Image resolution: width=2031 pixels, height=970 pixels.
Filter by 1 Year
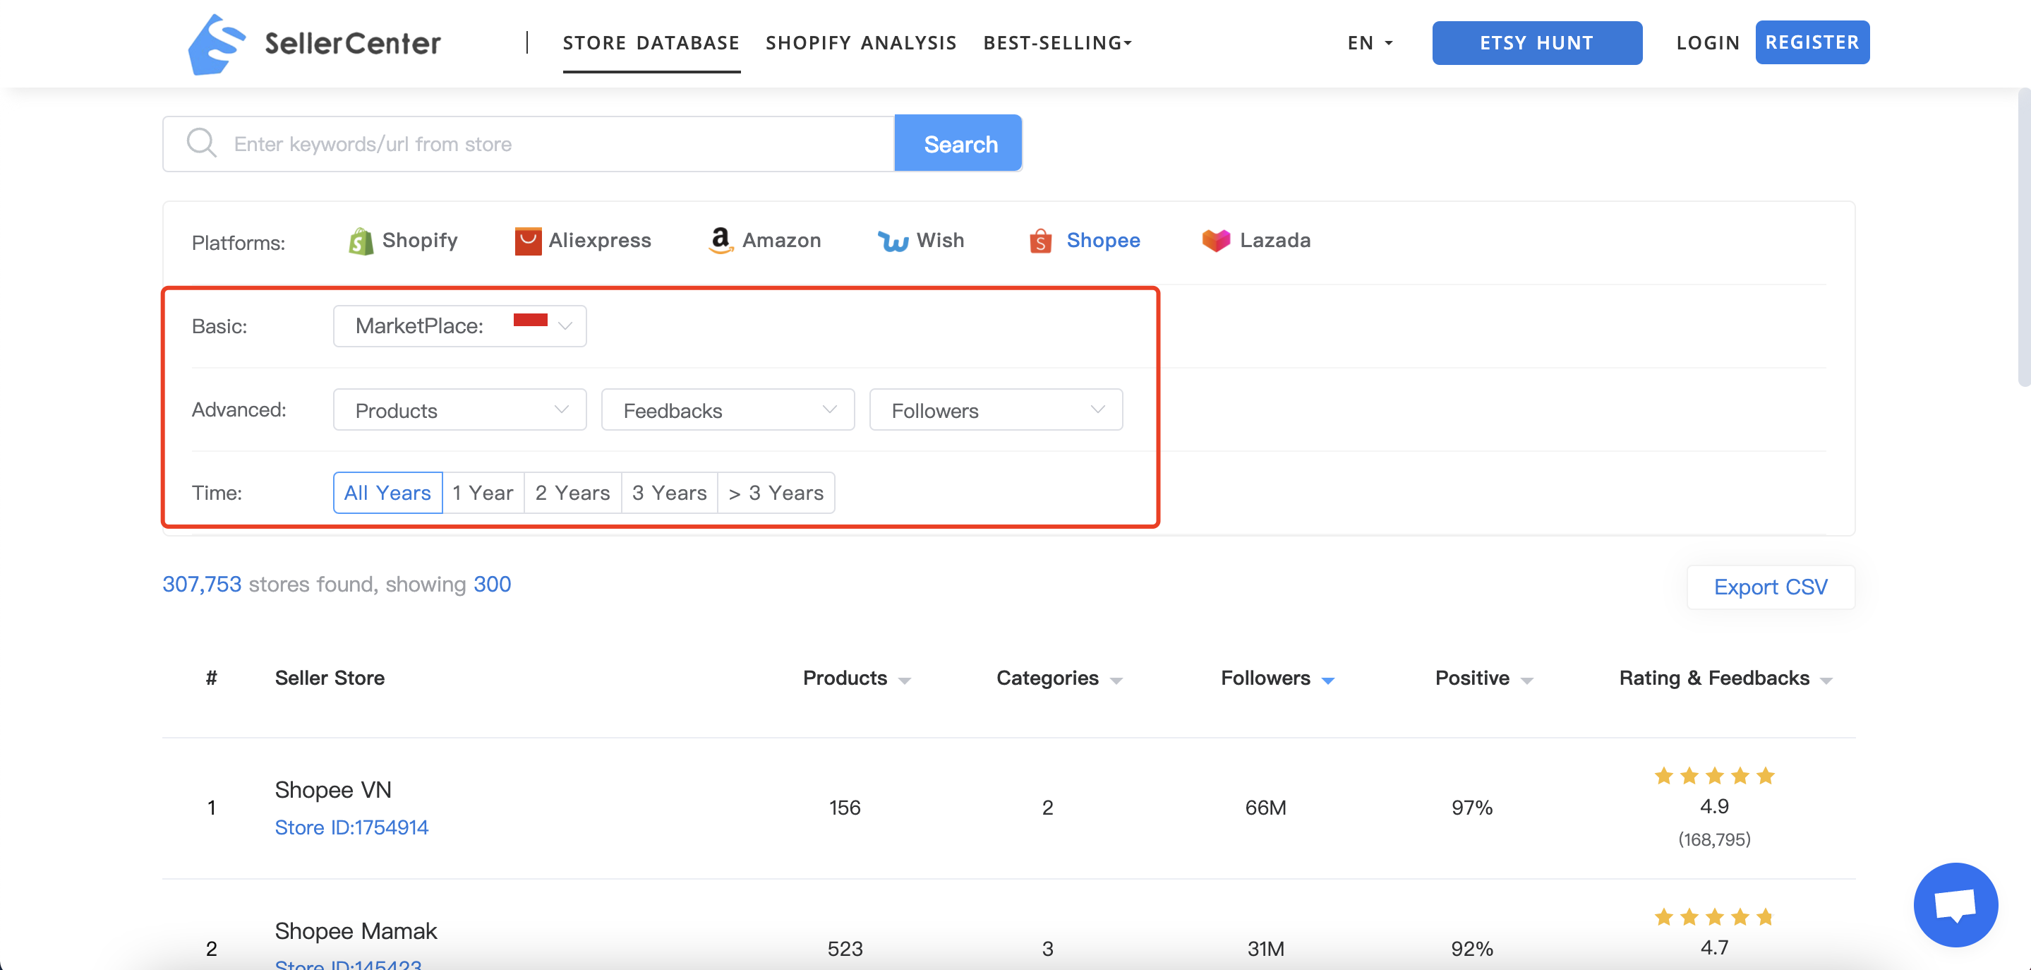point(483,493)
